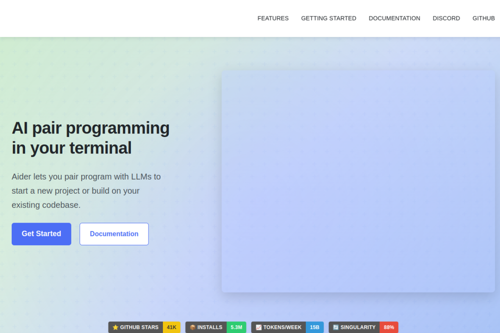Go to Getting Started in navbar
Screen dimensions: 500x333
[x=328, y=18]
